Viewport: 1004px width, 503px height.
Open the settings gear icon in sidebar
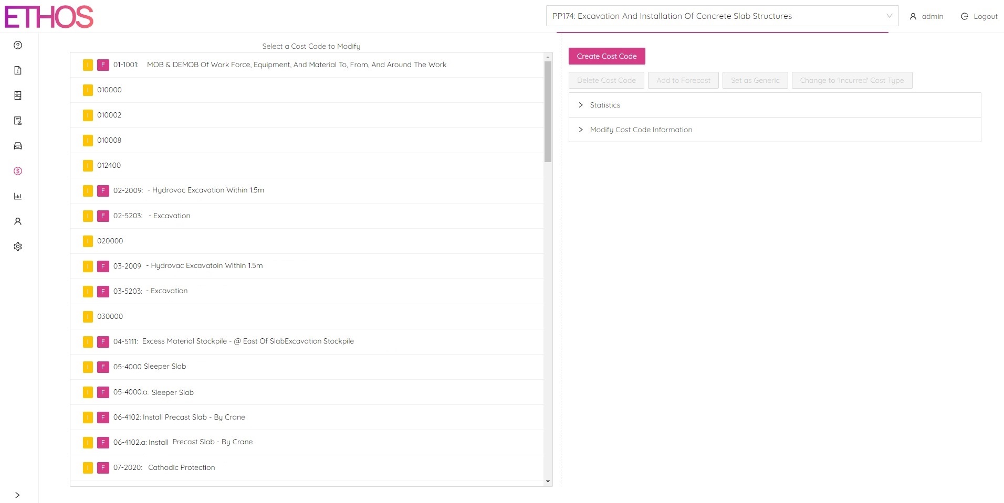click(x=18, y=247)
